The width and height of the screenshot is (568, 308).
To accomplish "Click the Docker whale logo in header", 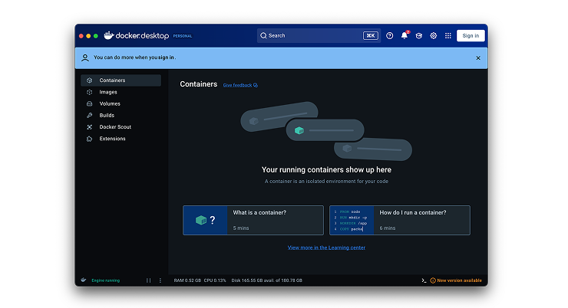I will click(x=109, y=35).
